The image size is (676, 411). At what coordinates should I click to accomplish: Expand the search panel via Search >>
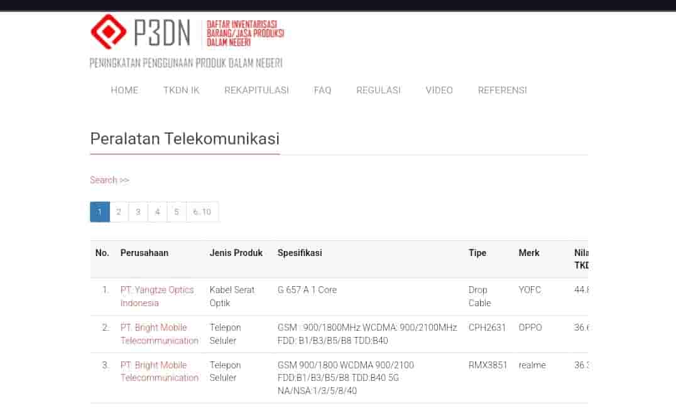coord(109,180)
